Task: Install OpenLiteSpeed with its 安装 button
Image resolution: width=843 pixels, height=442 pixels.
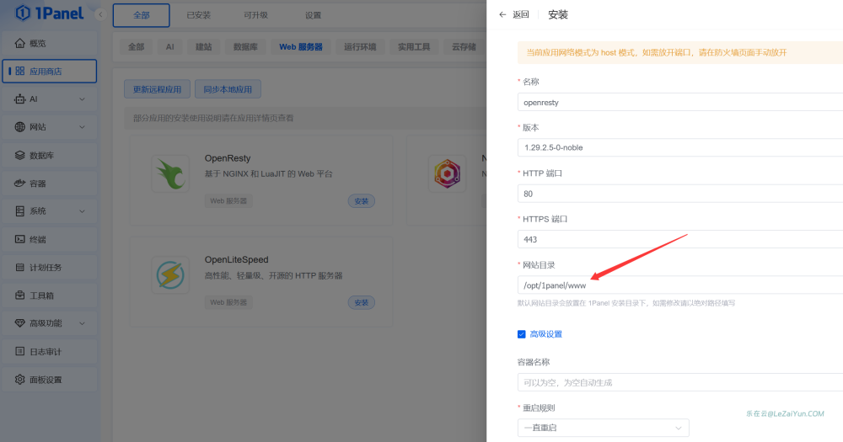Action: [362, 302]
